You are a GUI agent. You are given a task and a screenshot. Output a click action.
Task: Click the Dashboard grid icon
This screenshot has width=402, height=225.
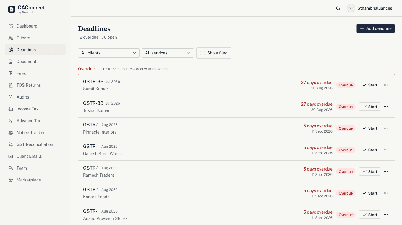click(11, 26)
